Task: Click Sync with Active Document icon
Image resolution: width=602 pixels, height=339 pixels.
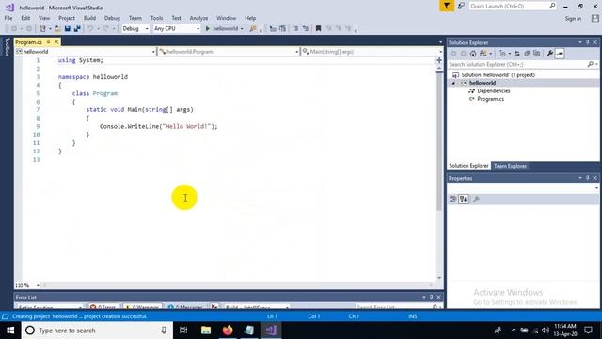Action: [517, 54]
